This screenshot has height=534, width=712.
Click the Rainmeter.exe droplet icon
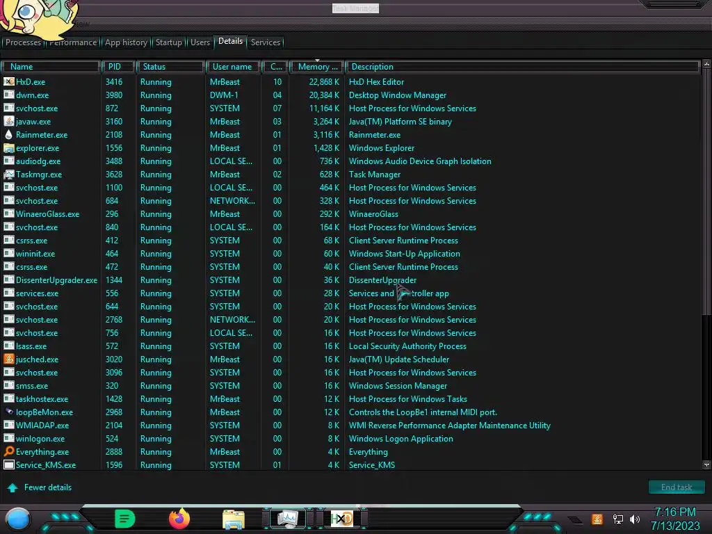[x=8, y=134]
